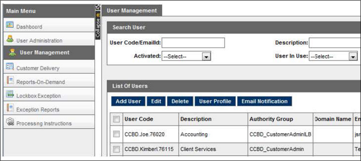Click the Search User panel header
Screen dimensions: 361x161
click(x=234, y=27)
